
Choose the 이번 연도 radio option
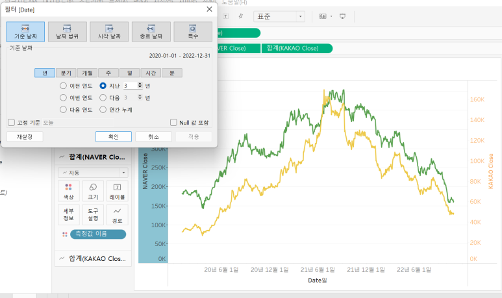(63, 97)
